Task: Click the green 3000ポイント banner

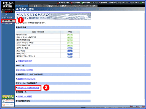Action: click(8, 97)
